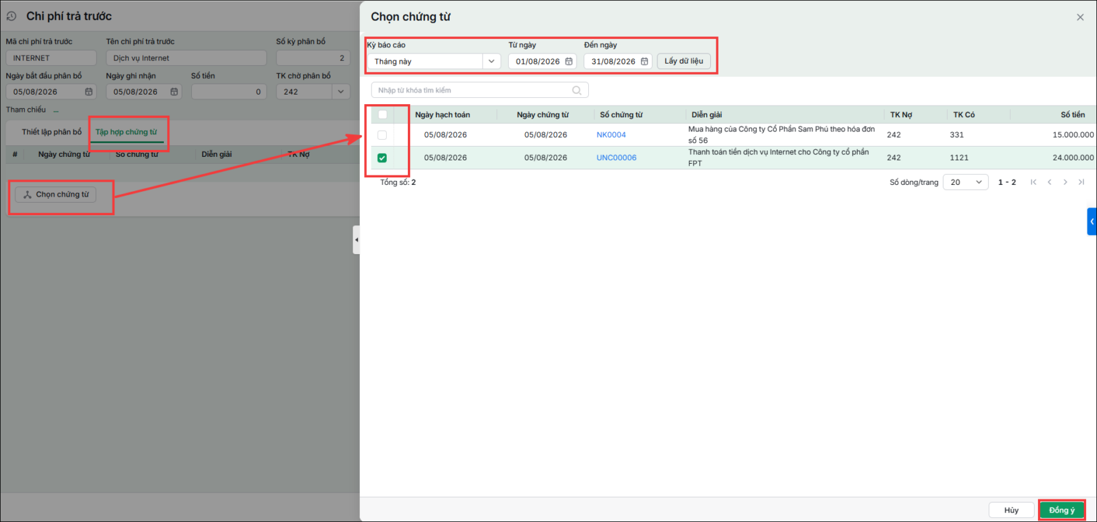Click the Ngày chứng từ column header in the dialog
Viewport: 1097px width, 522px height.
543,115
